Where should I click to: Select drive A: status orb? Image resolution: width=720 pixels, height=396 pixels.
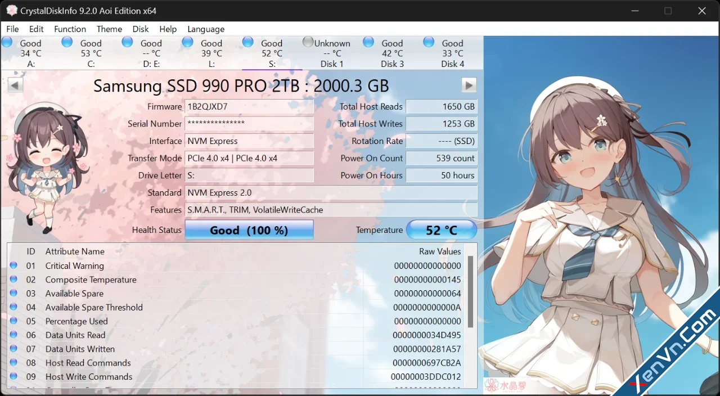click(x=7, y=42)
